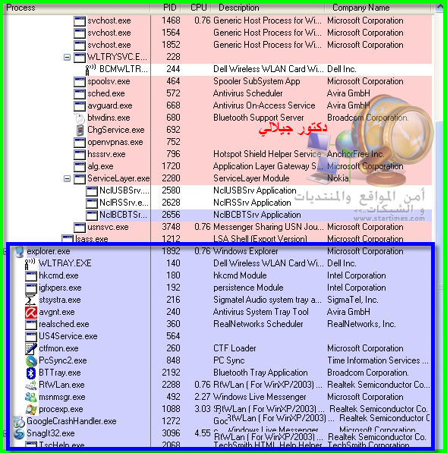Click the GoogleCrashHandler.exe icon
447x453 pixels.
(19, 421)
